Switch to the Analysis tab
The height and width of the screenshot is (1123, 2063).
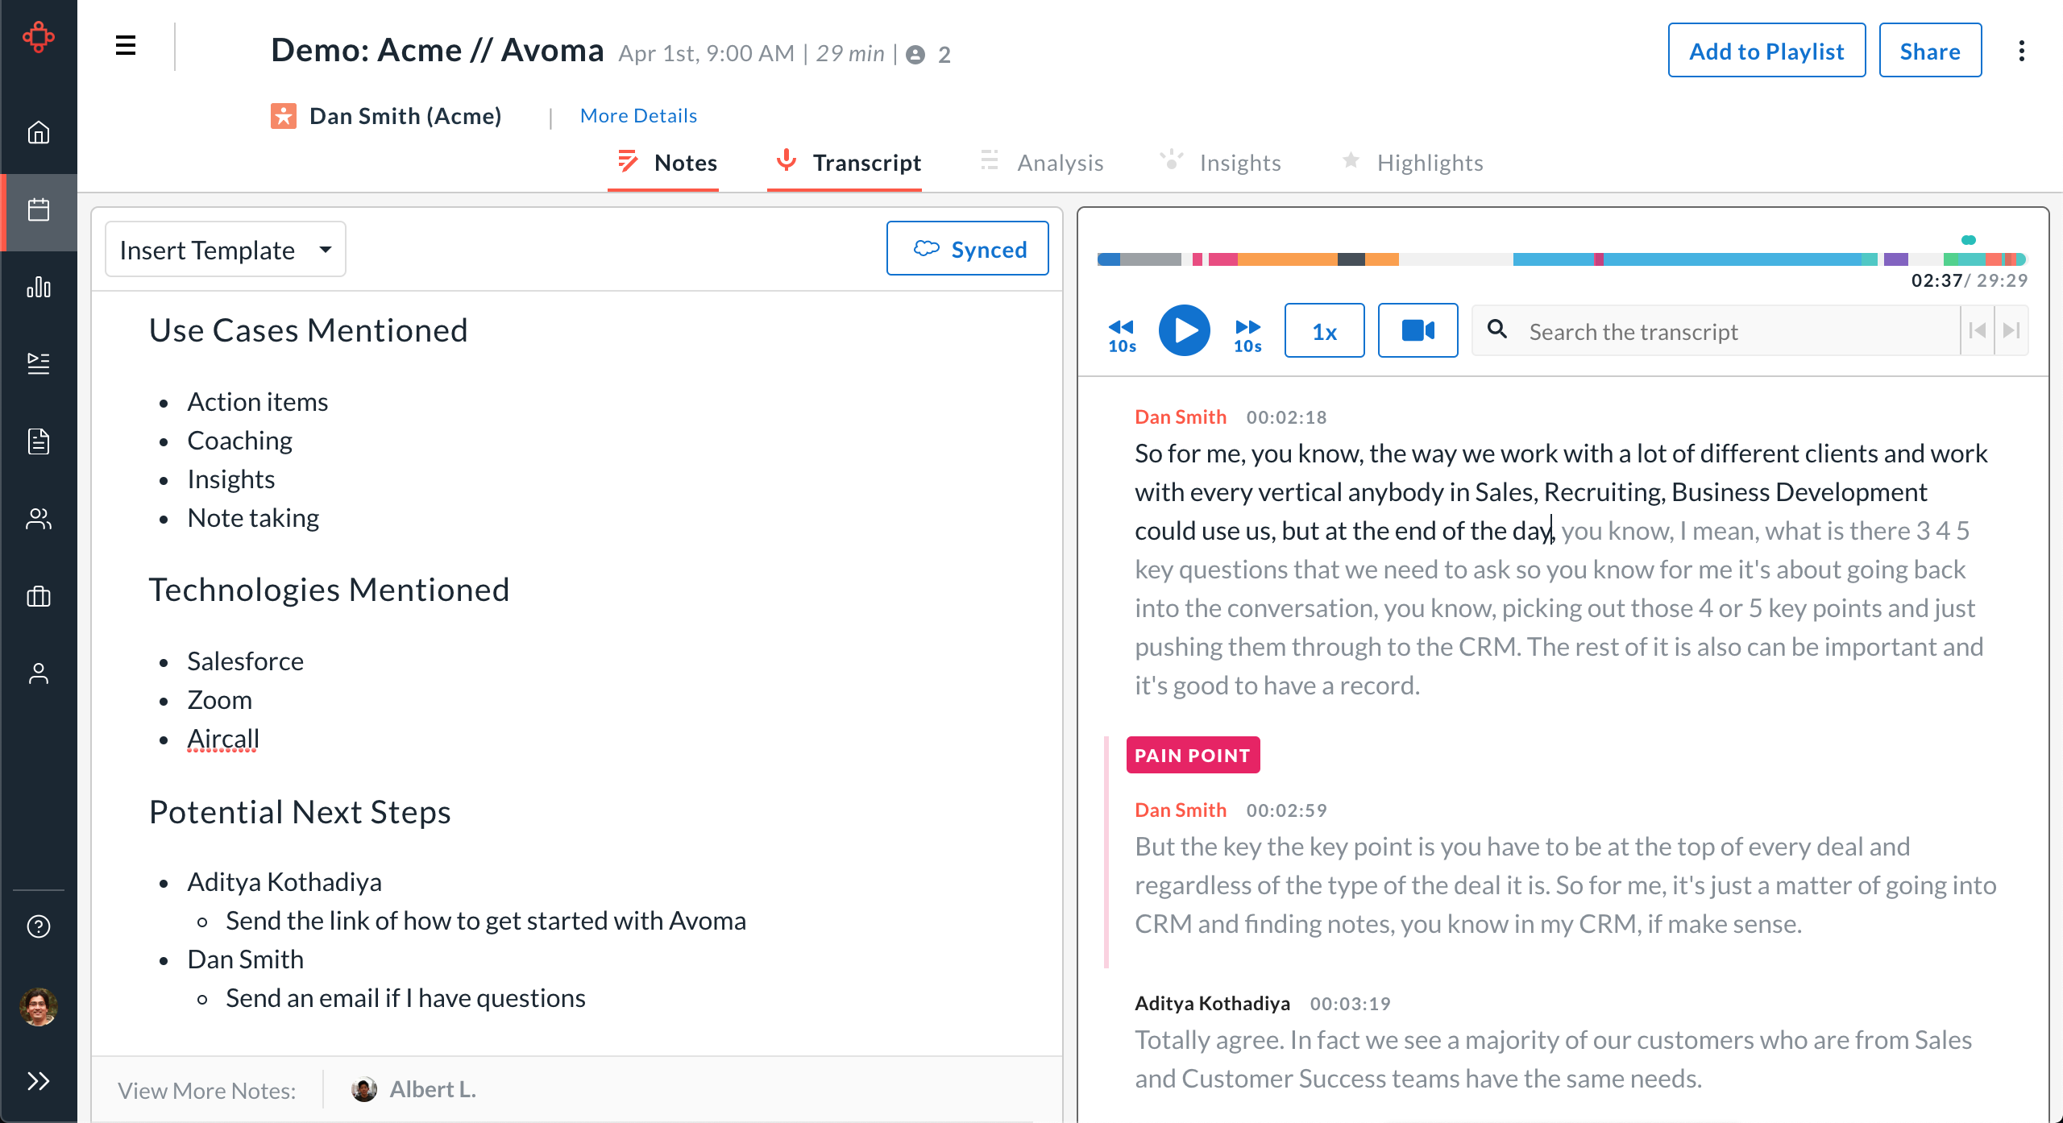(x=1060, y=162)
